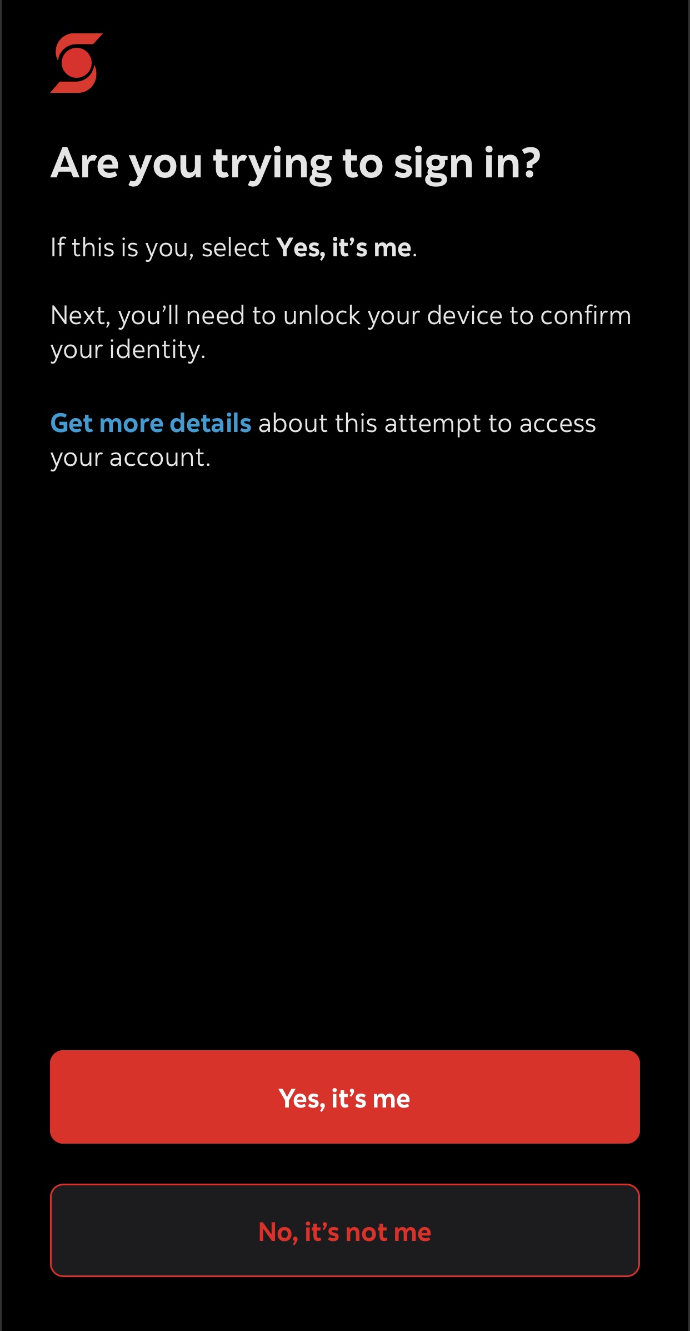Viewport: 690px width, 1331px height.
Task: Open the Get more details link
Action: (151, 423)
